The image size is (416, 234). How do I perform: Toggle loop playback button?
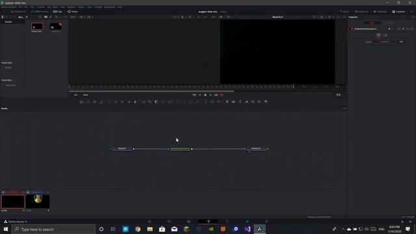tap(222, 95)
